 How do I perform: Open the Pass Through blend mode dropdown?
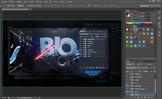(x=134, y=68)
